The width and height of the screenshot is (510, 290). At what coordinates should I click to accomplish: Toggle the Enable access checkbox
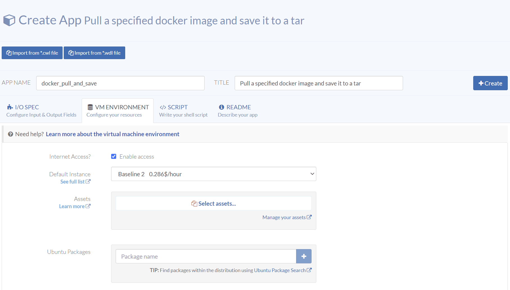coord(114,156)
